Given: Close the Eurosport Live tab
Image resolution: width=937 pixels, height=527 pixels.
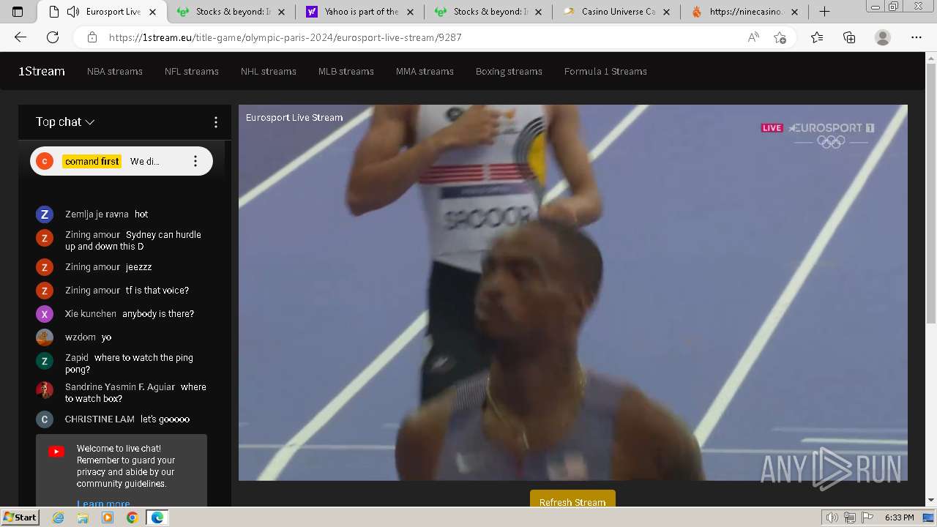Looking at the screenshot, I should coord(152,12).
